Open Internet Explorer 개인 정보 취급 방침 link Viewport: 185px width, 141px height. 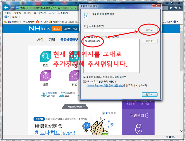[105, 85]
